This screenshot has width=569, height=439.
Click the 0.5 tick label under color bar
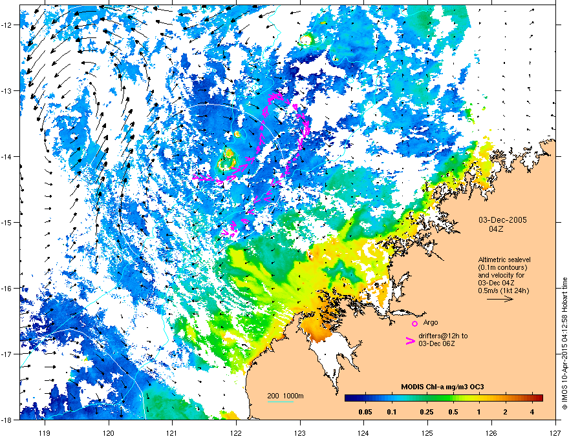pos(453,412)
